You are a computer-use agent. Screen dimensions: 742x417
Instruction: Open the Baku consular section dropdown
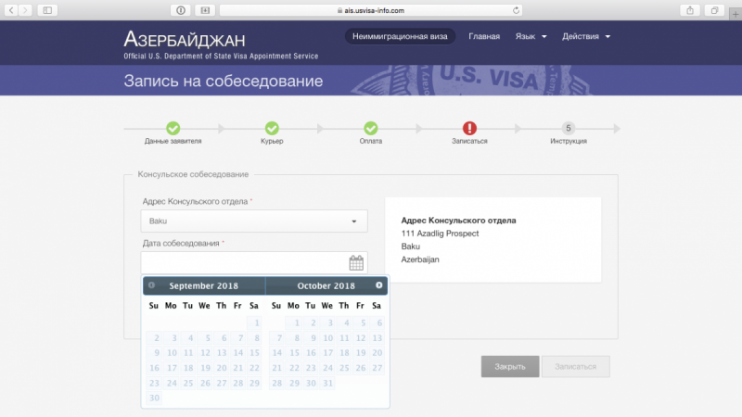(x=254, y=221)
